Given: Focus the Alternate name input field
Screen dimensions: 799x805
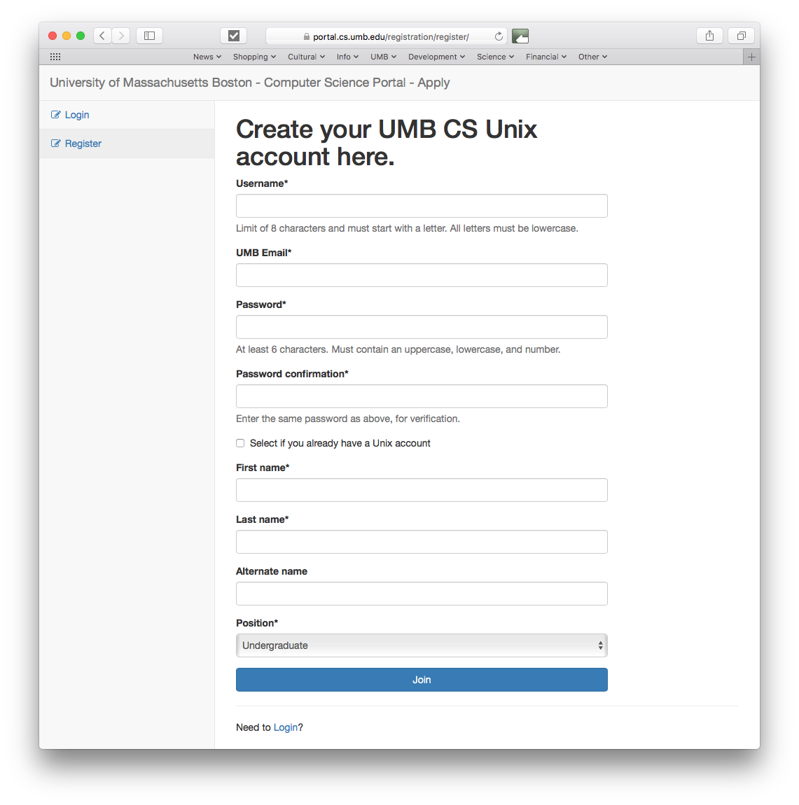Looking at the screenshot, I should [422, 594].
